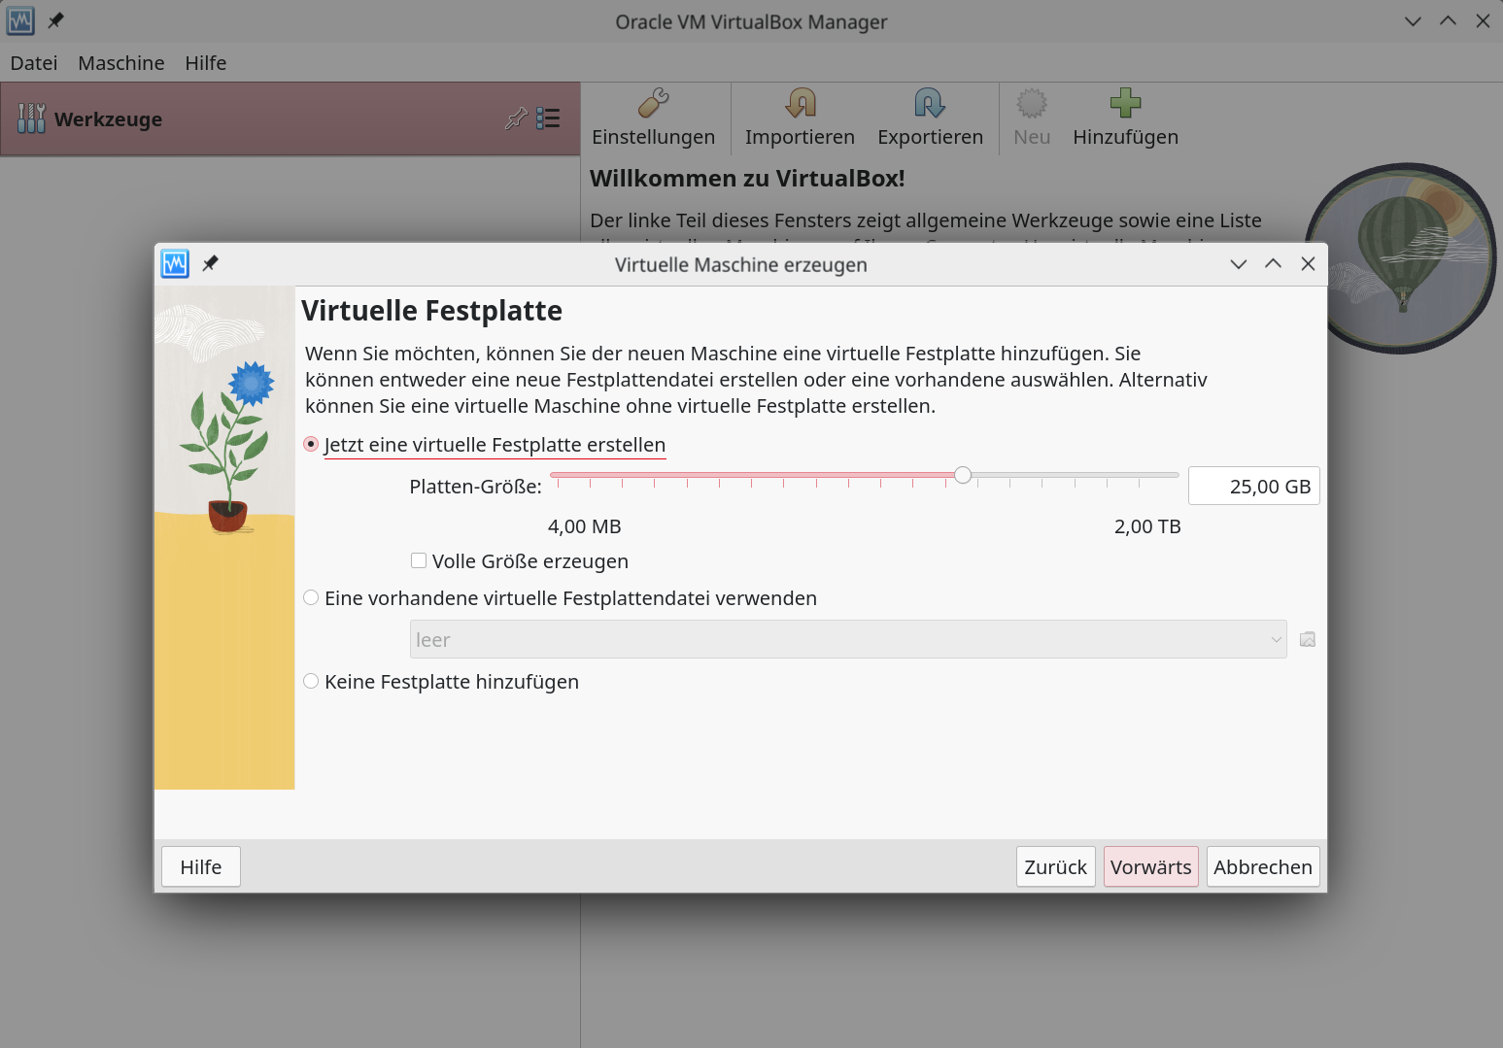This screenshot has height=1048, width=1503.
Task: Minimize the Oracle VM VirtualBox Manager window
Action: [x=1414, y=21]
